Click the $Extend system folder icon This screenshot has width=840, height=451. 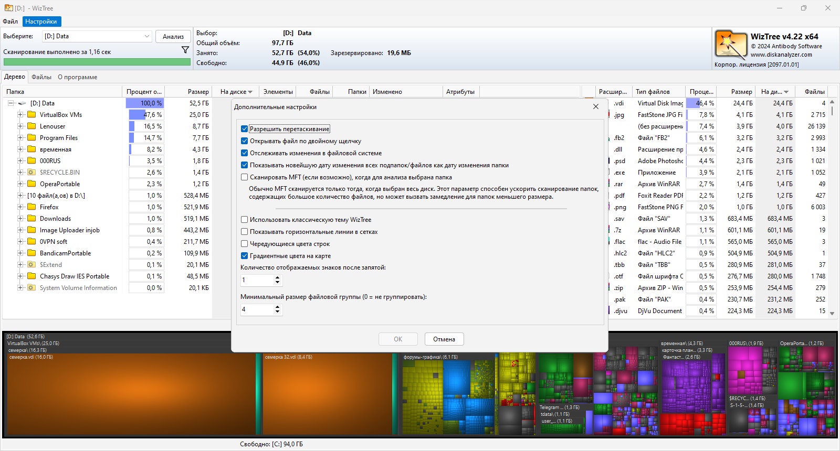31,264
